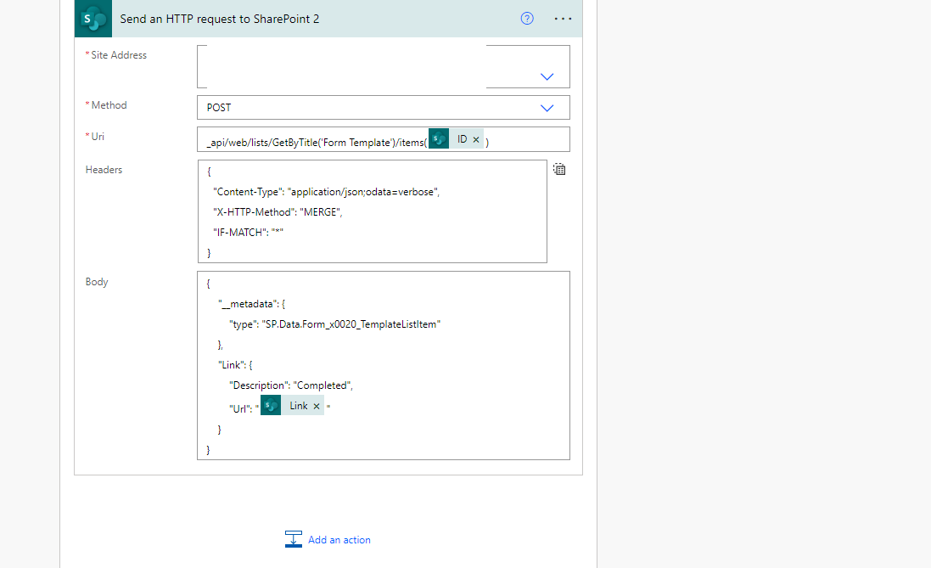Click the Content-Type header line
The width and height of the screenshot is (931, 568).
tap(326, 192)
